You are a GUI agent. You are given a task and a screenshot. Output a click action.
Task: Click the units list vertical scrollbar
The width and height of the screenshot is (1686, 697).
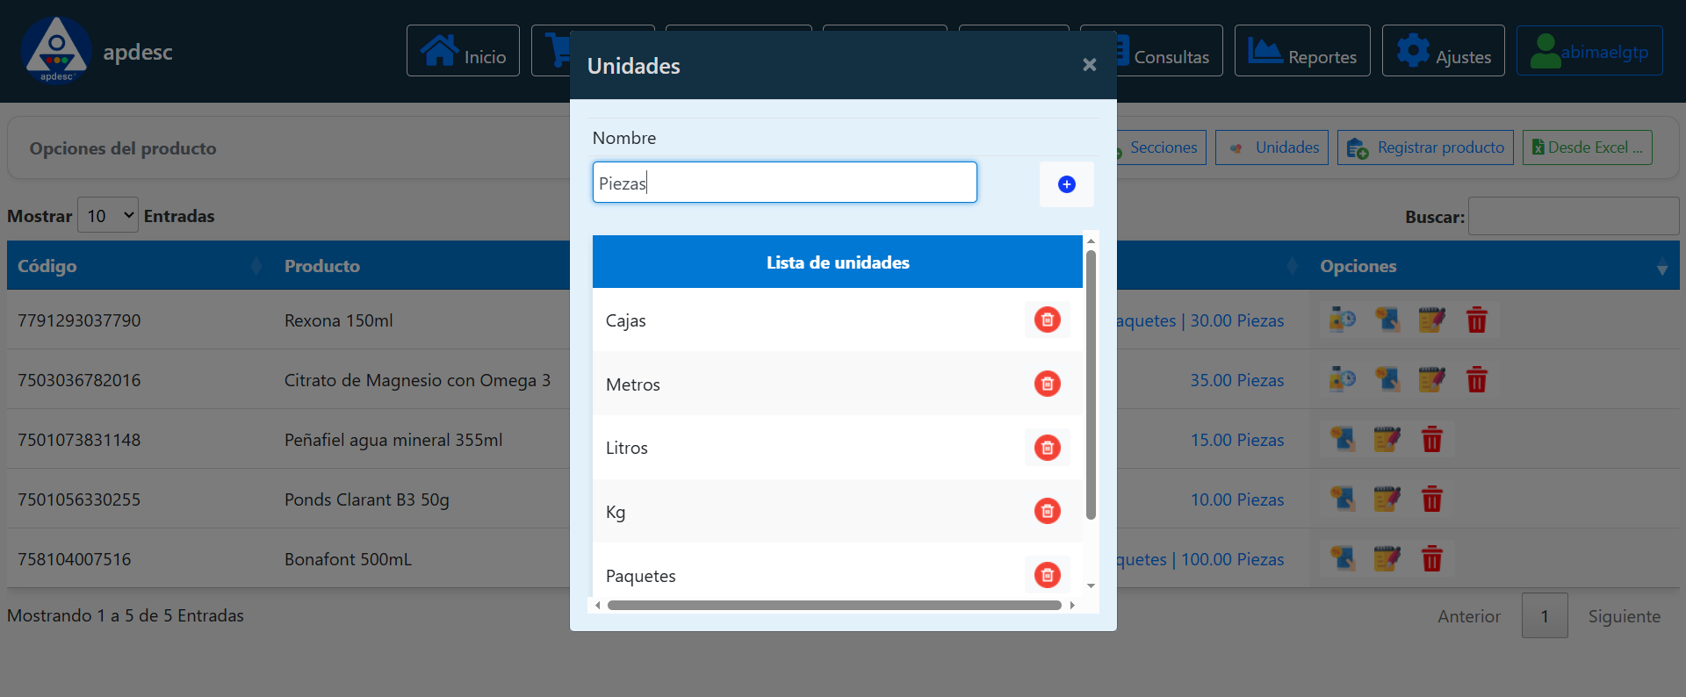click(x=1091, y=384)
